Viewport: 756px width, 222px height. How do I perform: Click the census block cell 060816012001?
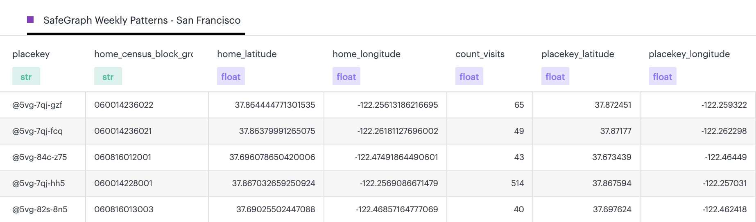tap(122, 157)
